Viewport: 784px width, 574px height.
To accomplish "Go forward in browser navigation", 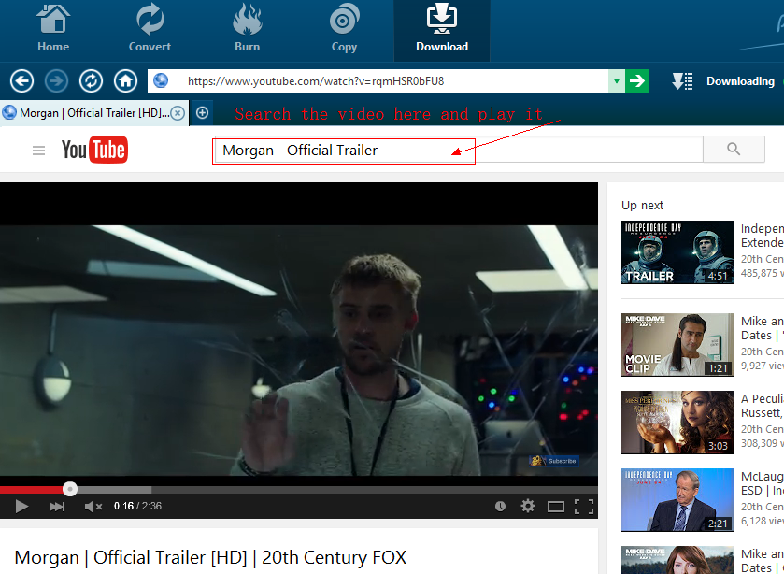I will pyautogui.click(x=56, y=81).
